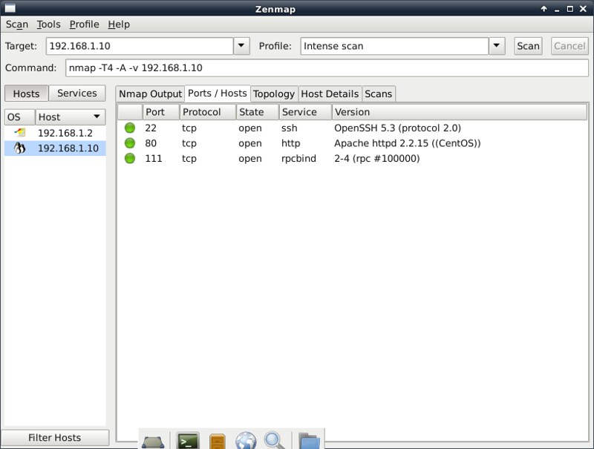
Task: Click the Scan button
Action: point(528,46)
